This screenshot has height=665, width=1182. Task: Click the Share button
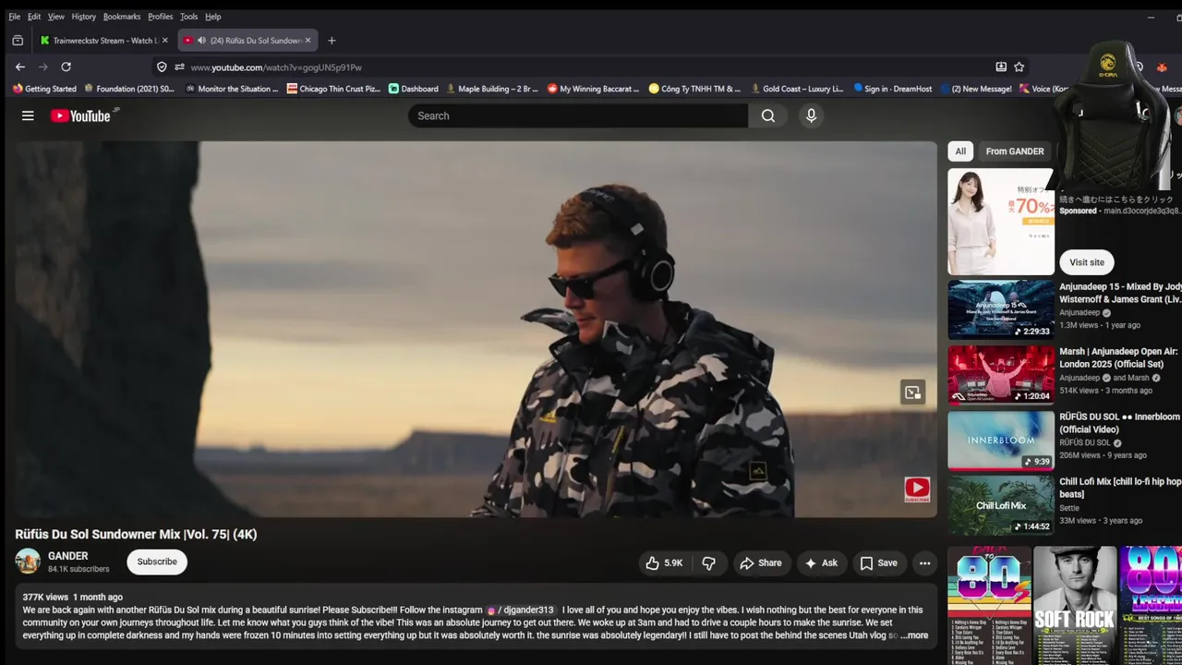[759, 562]
